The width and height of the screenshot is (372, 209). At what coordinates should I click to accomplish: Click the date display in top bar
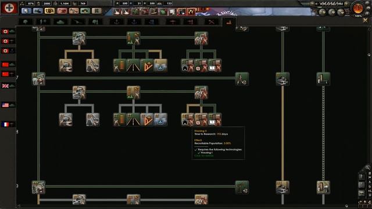(x=331, y=3)
